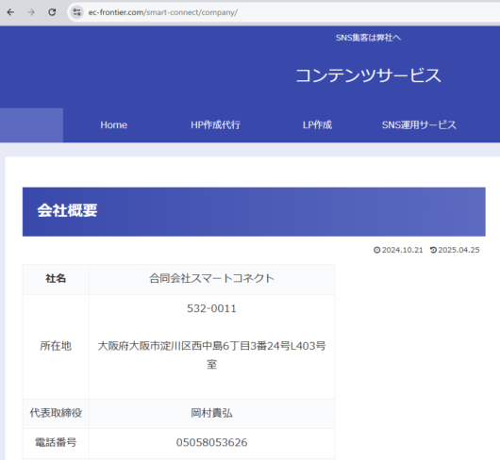Click the clock icon beside 2024.10.21

click(377, 250)
